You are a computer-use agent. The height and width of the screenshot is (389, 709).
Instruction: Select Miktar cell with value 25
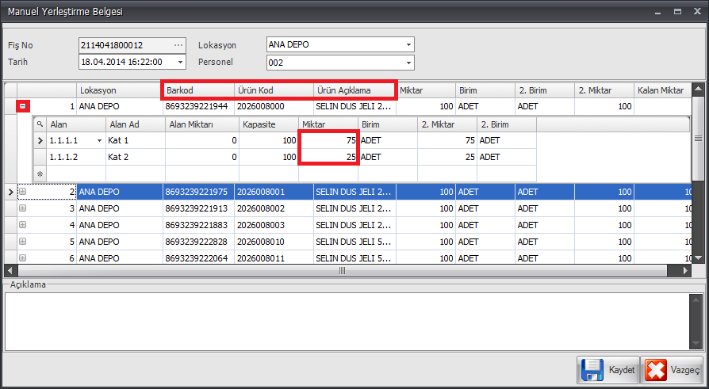click(x=328, y=157)
